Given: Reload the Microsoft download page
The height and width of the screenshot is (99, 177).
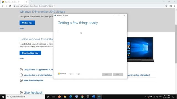Looking at the screenshot, I should pyautogui.click(x=10, y=6).
